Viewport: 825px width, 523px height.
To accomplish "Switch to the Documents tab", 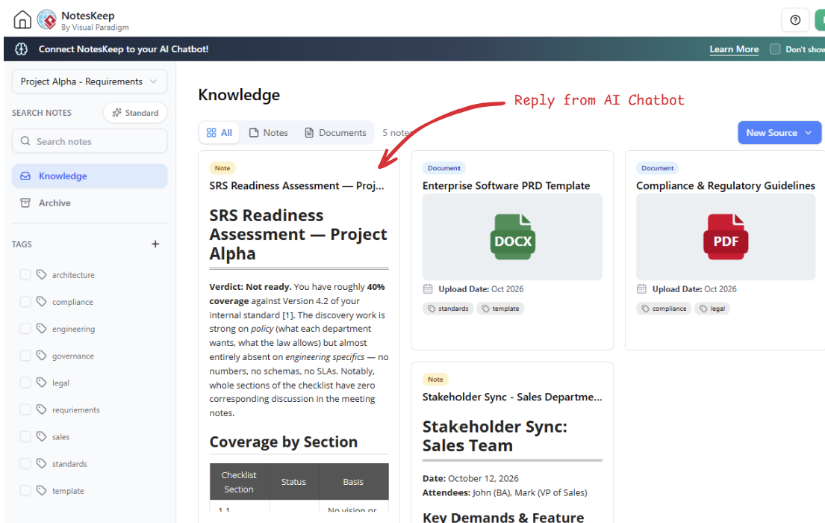I will 336,133.
